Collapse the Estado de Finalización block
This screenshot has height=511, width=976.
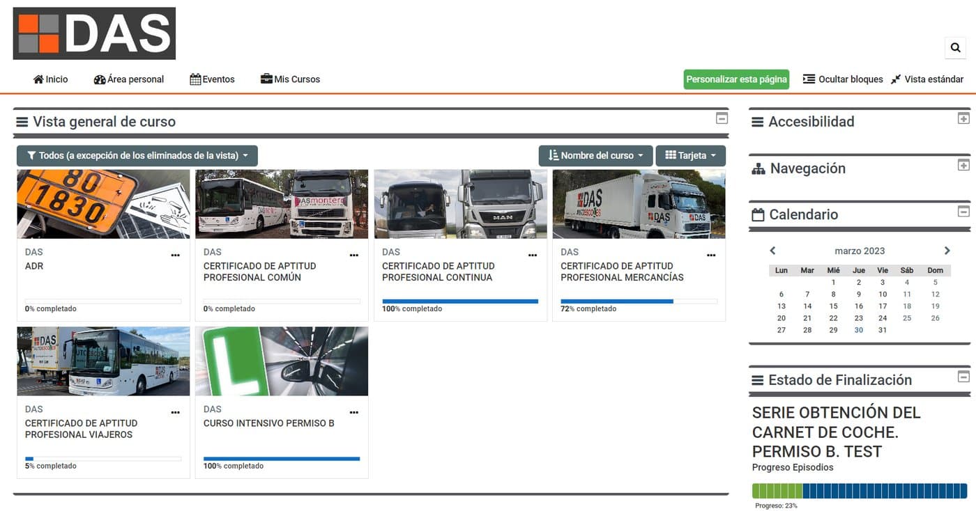point(963,377)
